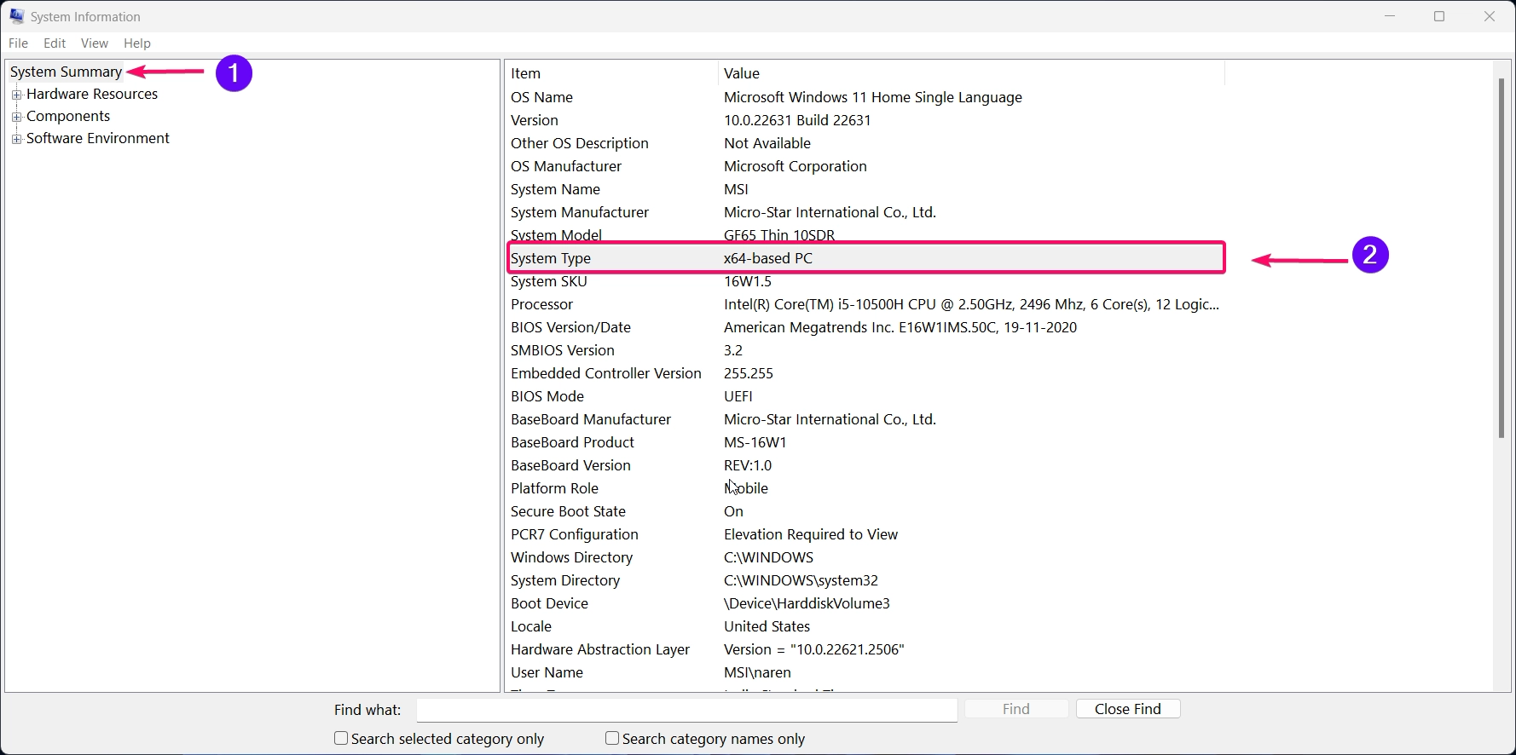Select the Processor row
Image resolution: width=1516 pixels, height=755 pixels.
tap(865, 304)
